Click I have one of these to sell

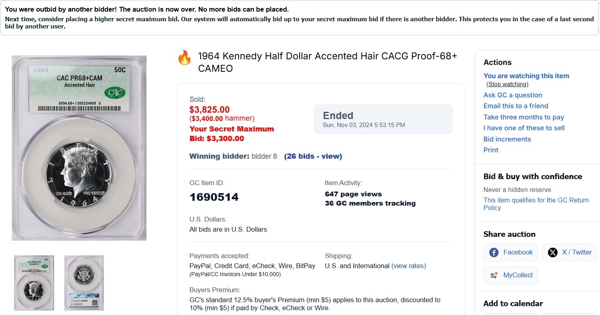[524, 128]
